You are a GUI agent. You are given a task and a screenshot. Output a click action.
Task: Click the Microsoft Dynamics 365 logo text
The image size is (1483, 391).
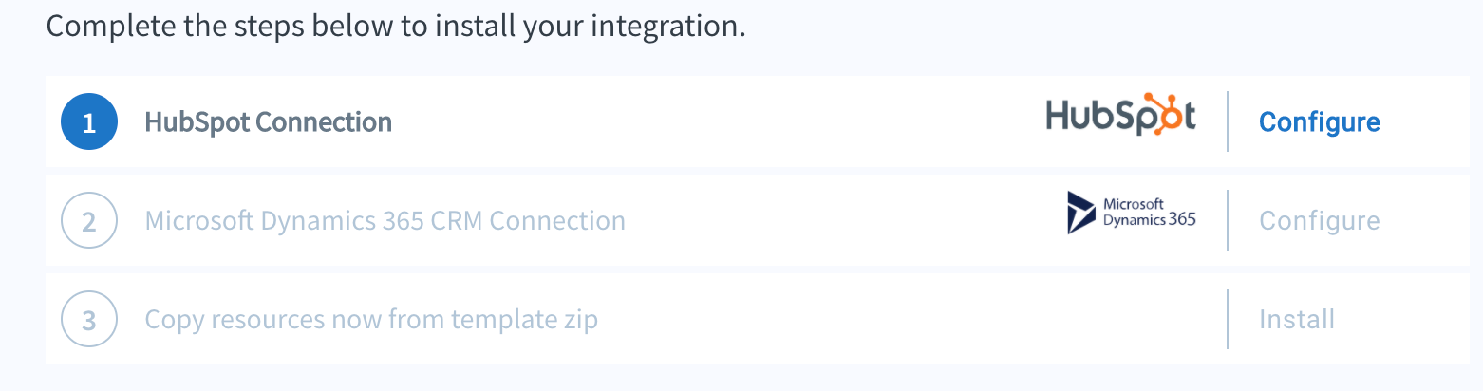click(1149, 213)
